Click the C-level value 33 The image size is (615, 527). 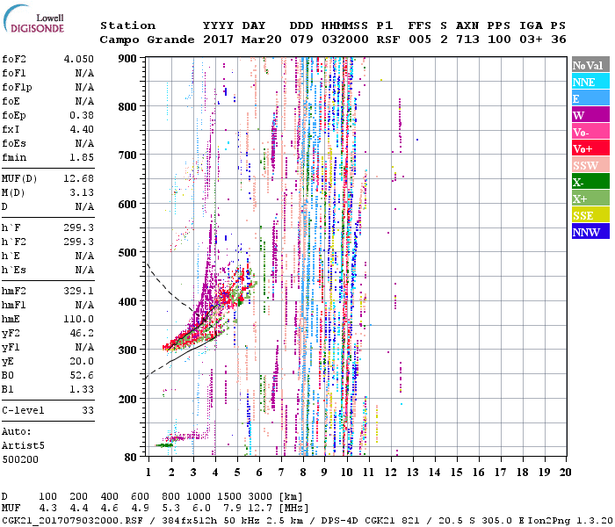(x=87, y=410)
